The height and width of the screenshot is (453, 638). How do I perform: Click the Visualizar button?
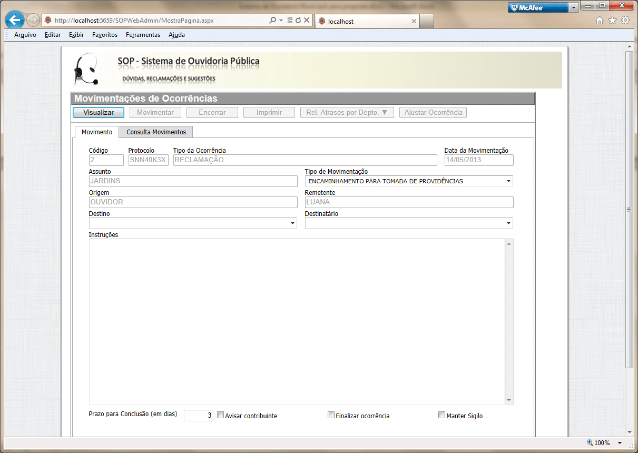(x=99, y=113)
